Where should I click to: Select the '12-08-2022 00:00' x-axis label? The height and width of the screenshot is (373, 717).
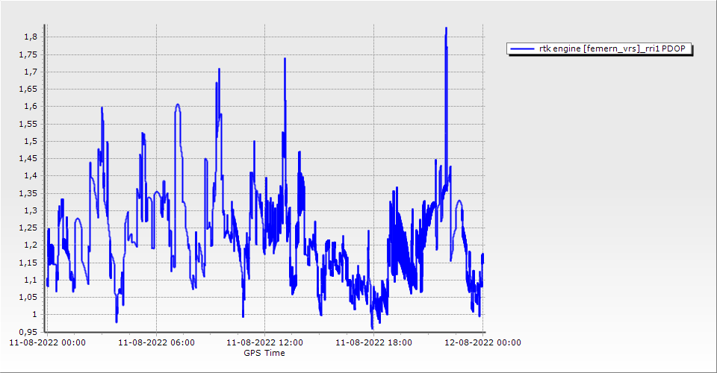pos(482,342)
